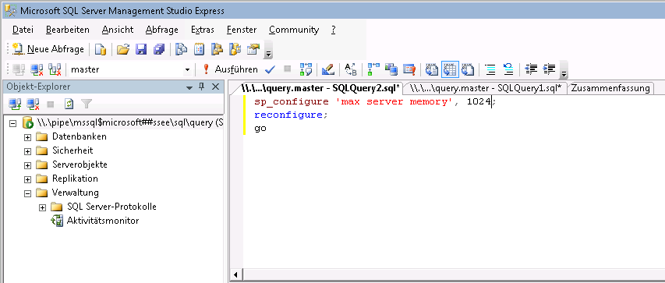The width and height of the screenshot is (665, 283).
Task: Toggle Include Client Statistics
Action: click(x=391, y=69)
